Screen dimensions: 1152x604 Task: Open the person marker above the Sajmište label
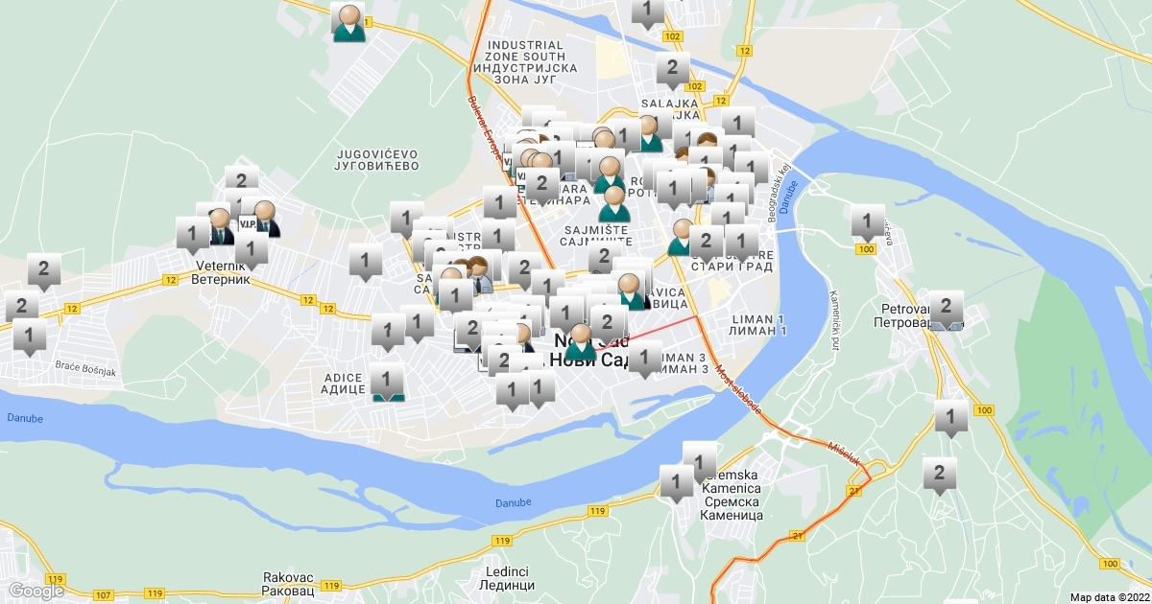tap(613, 203)
